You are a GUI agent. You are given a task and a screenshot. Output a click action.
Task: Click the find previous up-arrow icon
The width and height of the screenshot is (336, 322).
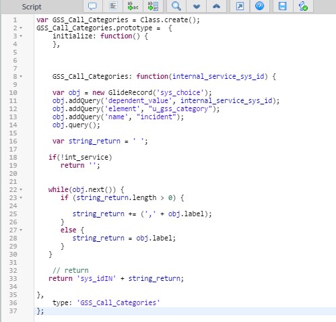point(216,6)
